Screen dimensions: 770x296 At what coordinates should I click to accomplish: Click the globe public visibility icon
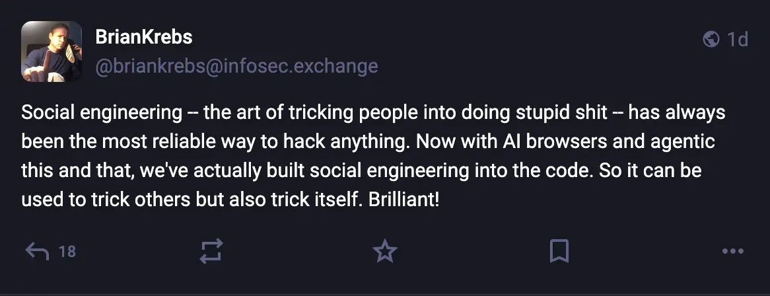711,40
